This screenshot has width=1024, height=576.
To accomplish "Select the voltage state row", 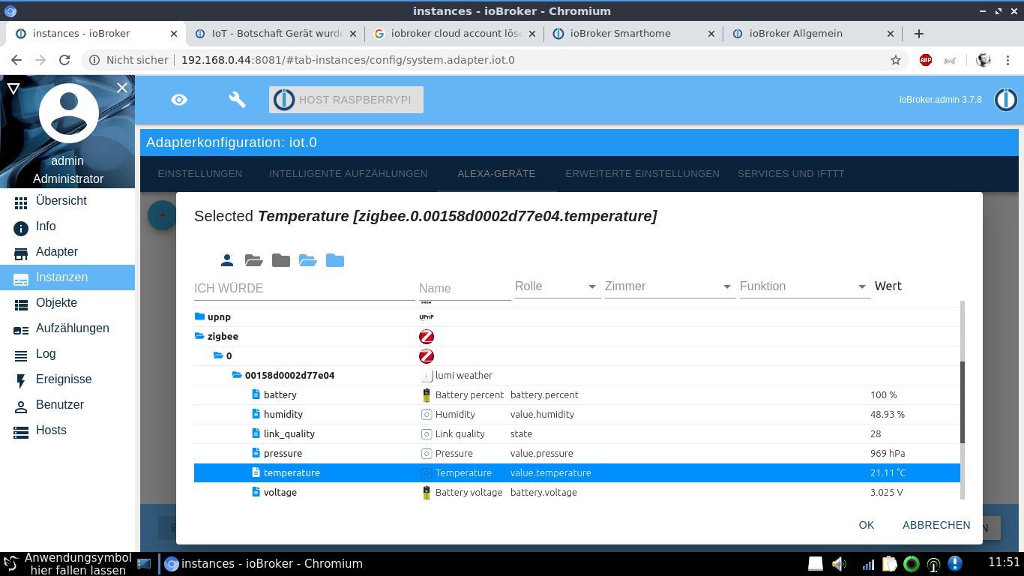I will [577, 492].
